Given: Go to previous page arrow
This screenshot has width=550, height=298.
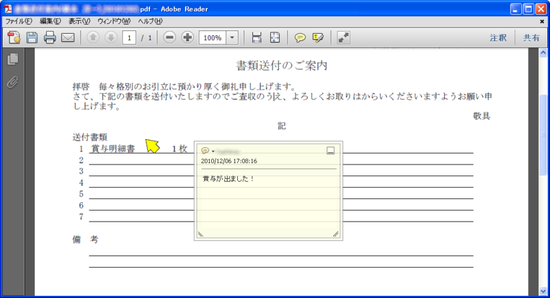Looking at the screenshot, I should (93, 38).
